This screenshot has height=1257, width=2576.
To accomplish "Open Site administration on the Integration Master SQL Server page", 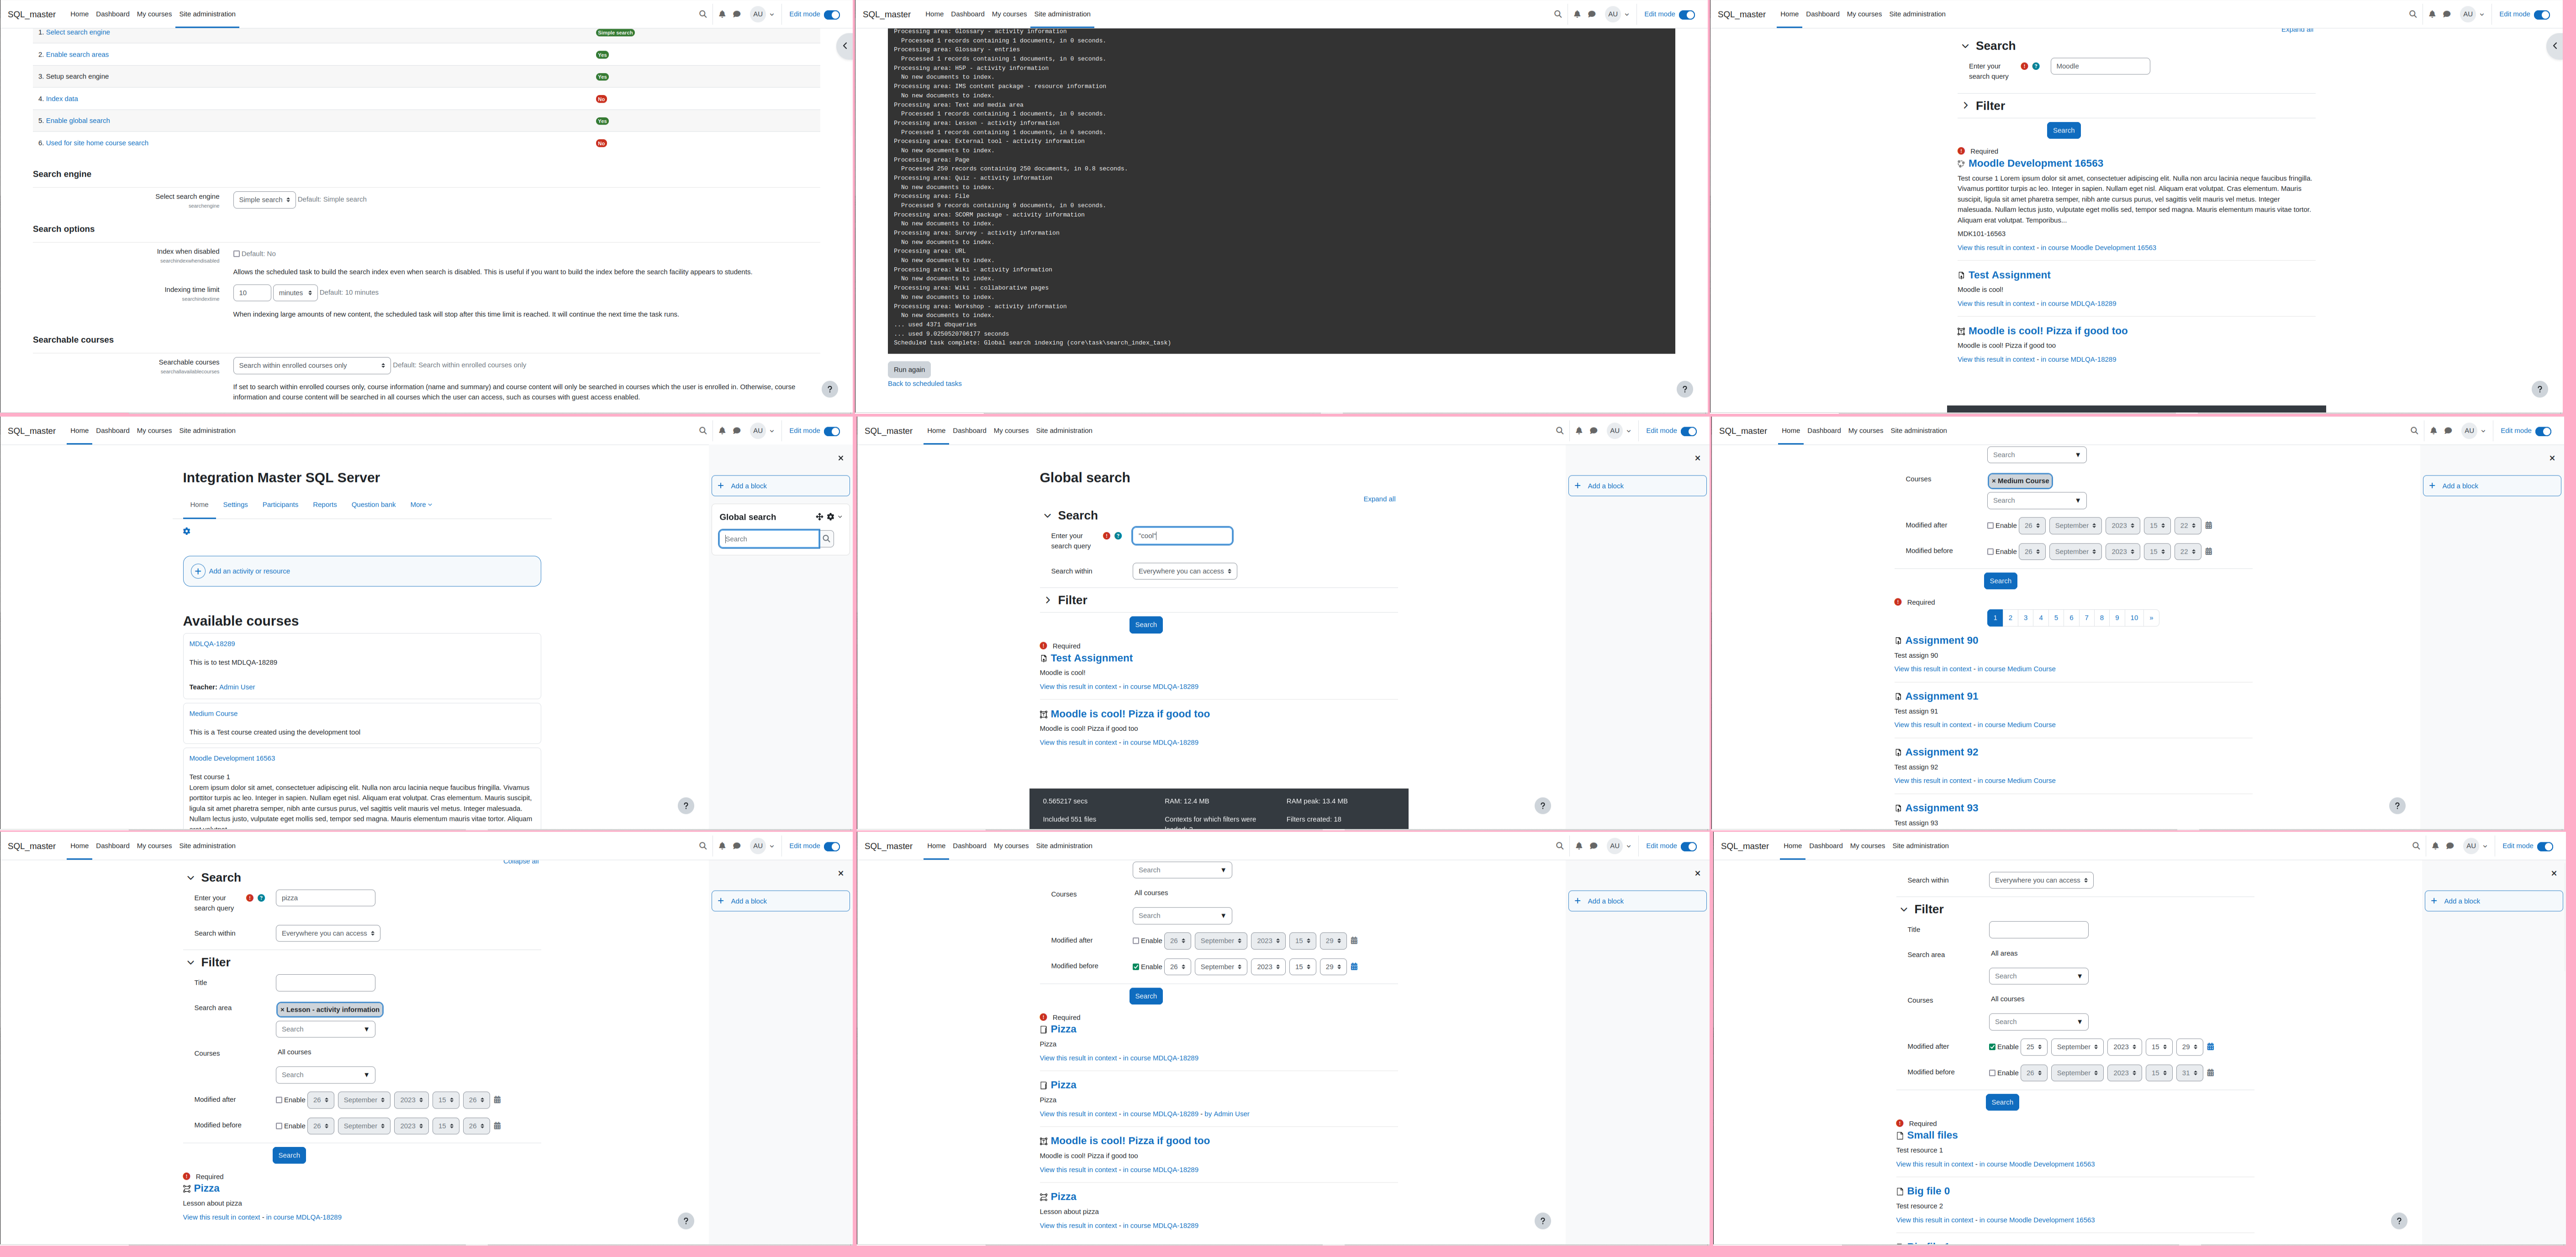I will point(207,431).
